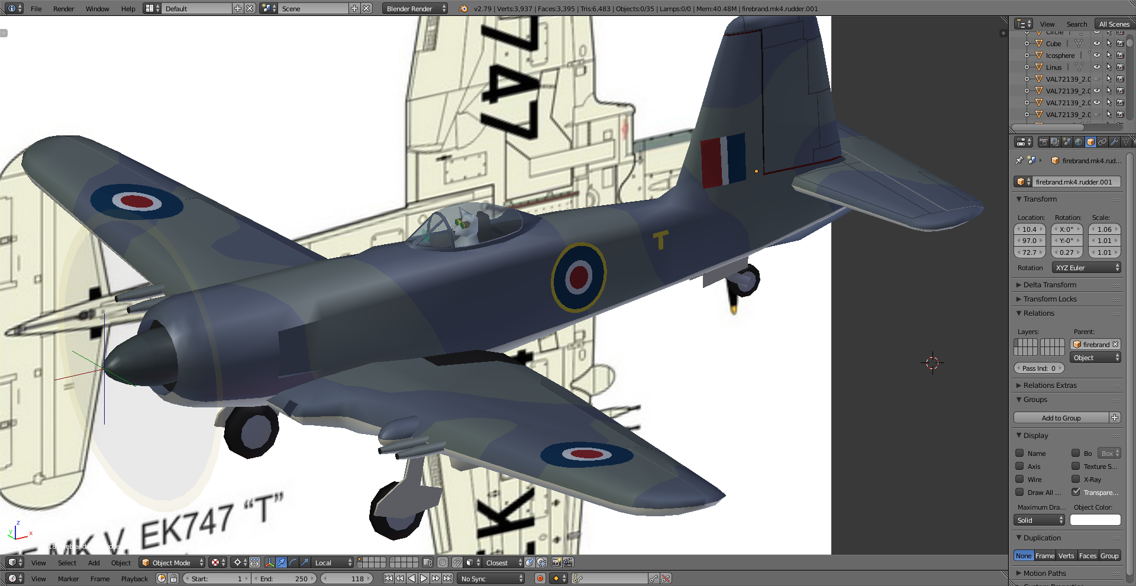1136x586 pixels.
Task: Hide the Icosphere using its eye icon
Action: 1098,55
